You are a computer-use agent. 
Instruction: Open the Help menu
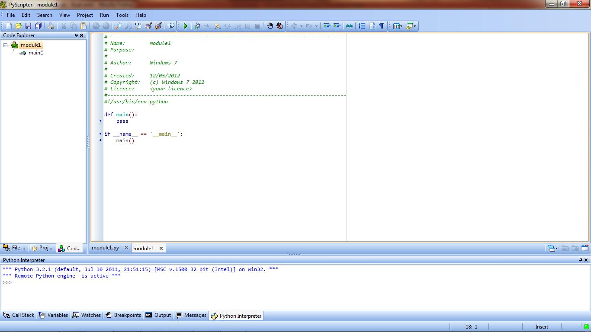tap(141, 15)
